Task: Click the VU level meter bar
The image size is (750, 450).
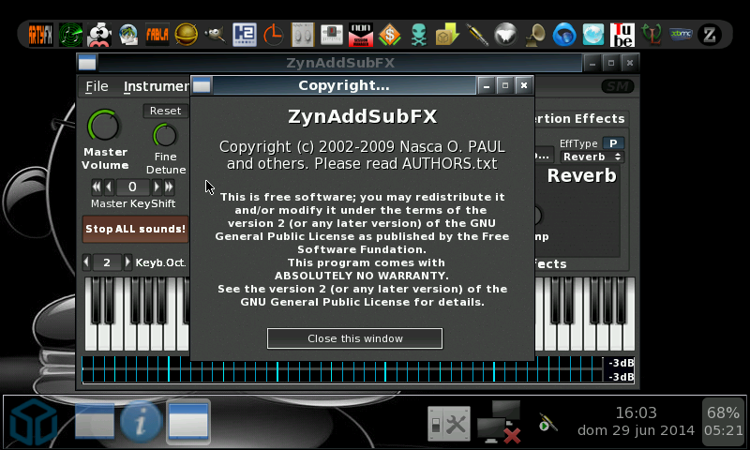Action: coord(342,369)
